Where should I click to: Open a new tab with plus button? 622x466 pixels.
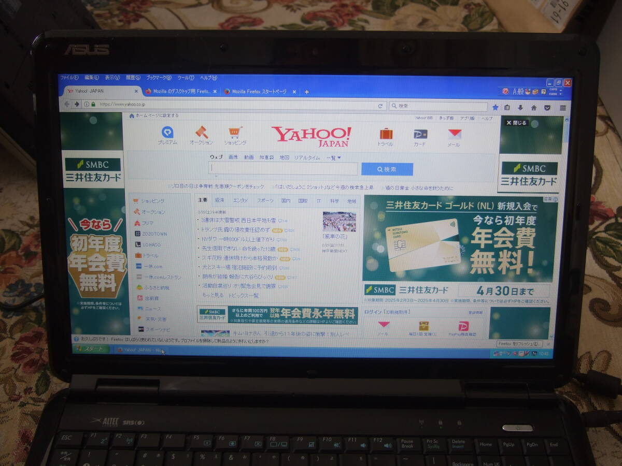pos(307,92)
